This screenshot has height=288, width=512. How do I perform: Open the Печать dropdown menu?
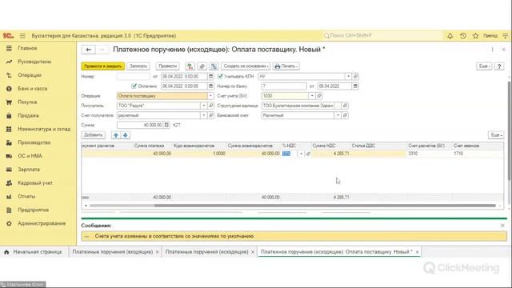[286, 66]
